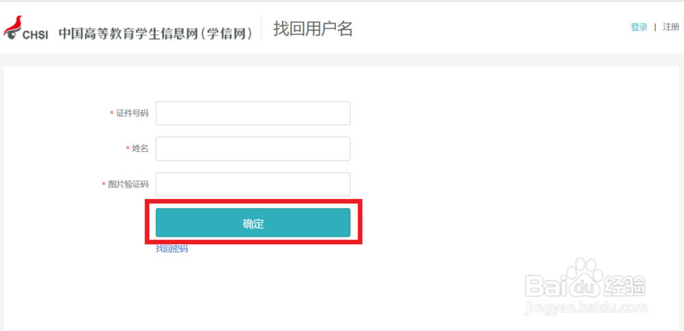Click the red asterisk beside 证件号码
Screen dimensions: 684x331
pos(111,114)
